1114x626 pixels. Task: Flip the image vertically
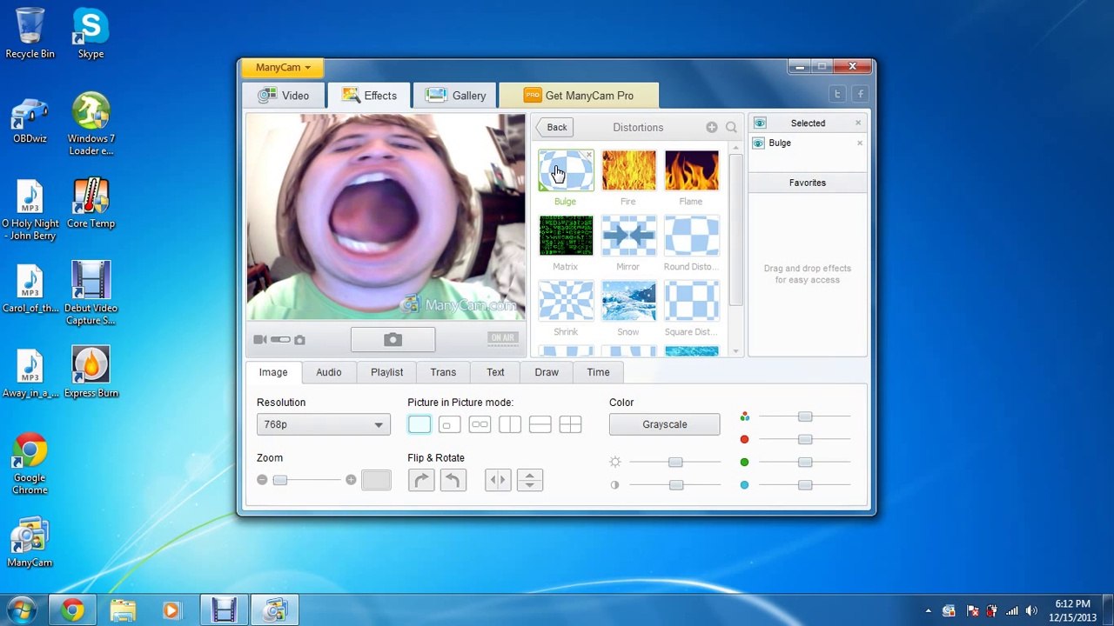click(530, 480)
